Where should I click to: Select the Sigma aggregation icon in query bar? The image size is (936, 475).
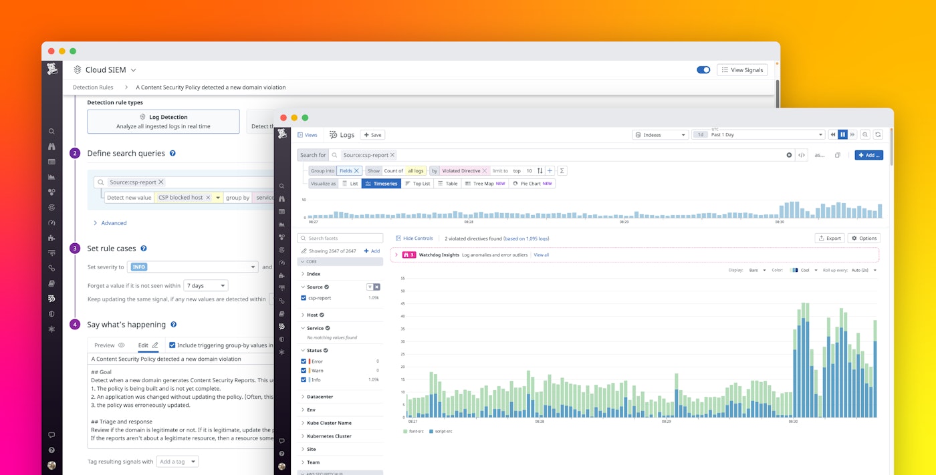[562, 170]
